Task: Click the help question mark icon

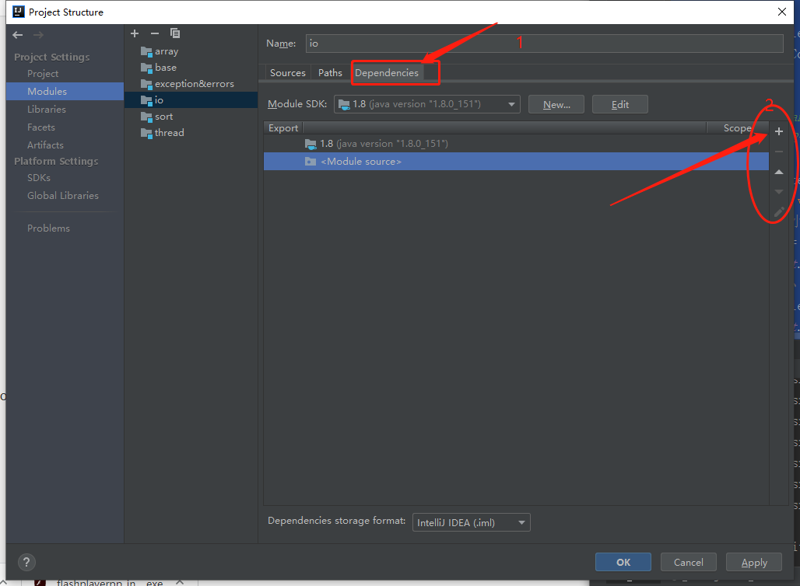Action: coord(26,562)
